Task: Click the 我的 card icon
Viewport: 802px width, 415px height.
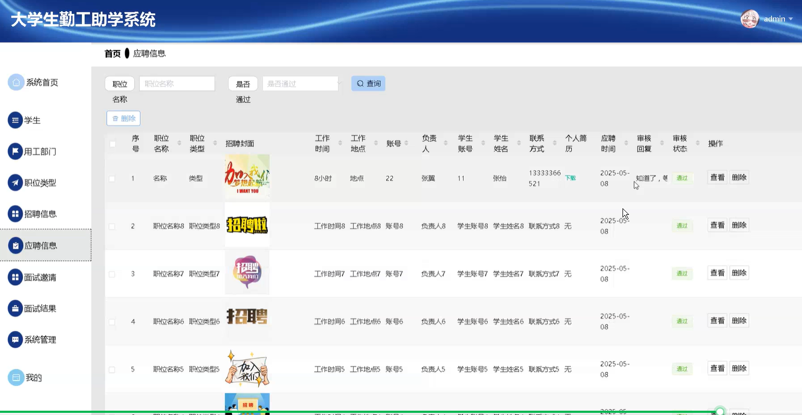Action: pos(16,377)
